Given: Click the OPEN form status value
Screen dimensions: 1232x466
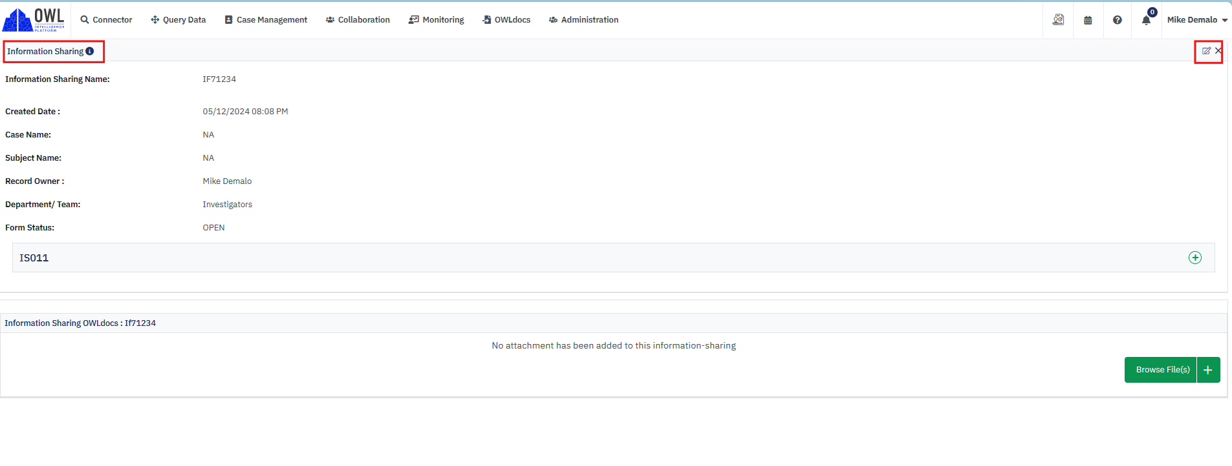Looking at the screenshot, I should [x=213, y=228].
